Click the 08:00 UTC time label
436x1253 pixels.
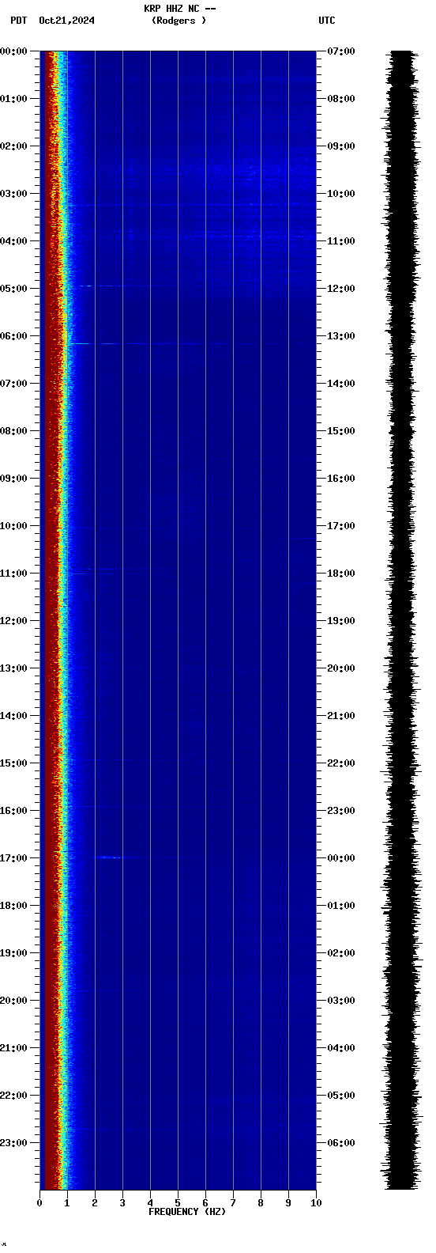click(341, 99)
